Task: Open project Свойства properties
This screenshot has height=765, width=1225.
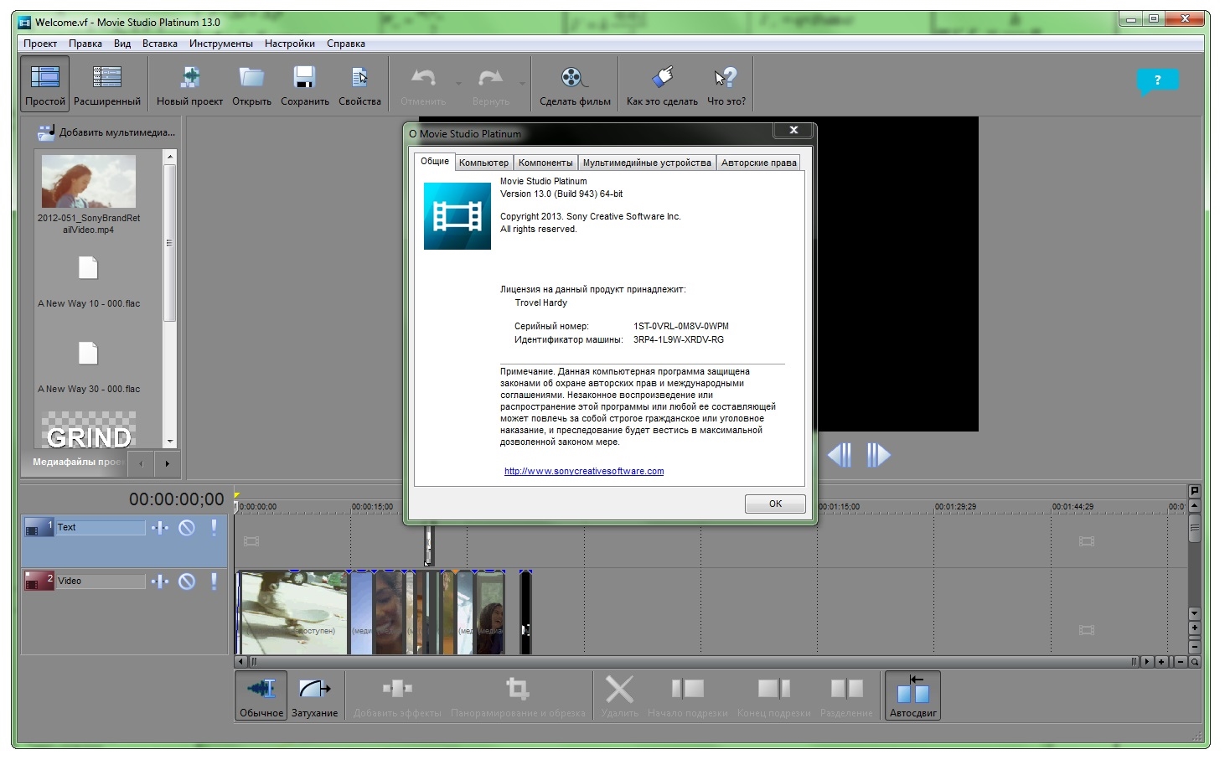Action: tap(359, 84)
